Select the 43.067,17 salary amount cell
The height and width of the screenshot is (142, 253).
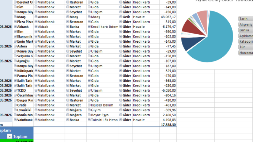[168, 17]
